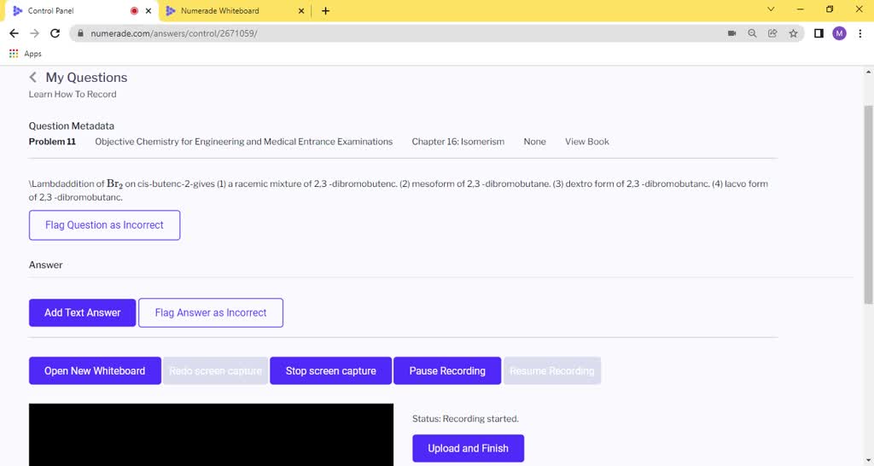Toggle Pause Recording
The image size is (874, 466).
pyautogui.click(x=447, y=370)
